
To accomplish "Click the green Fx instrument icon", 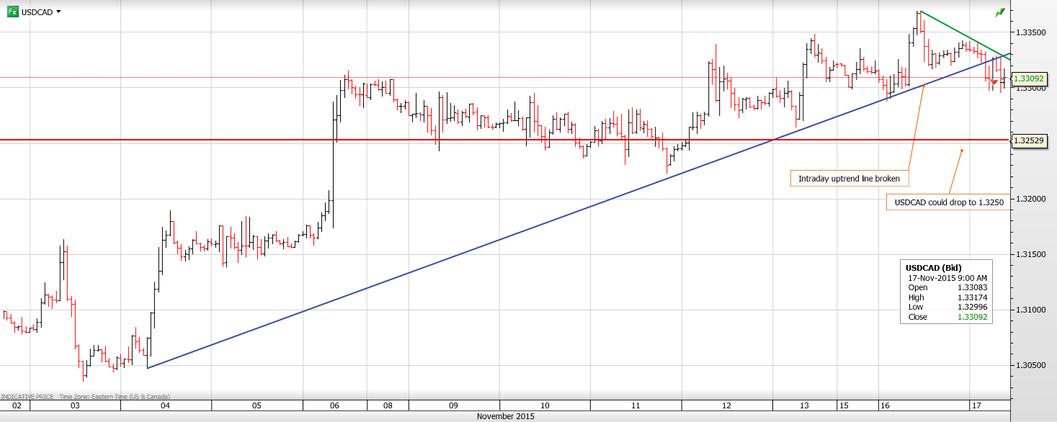I will [x=12, y=12].
